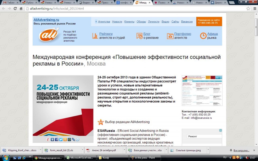Viewport: 258px width, 161px height.
Task: Share via the LiveJournal pencil icon
Action: 74,139
